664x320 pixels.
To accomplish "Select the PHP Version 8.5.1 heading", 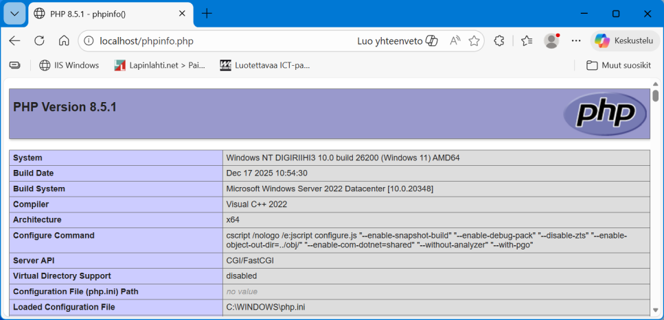I will pos(65,108).
